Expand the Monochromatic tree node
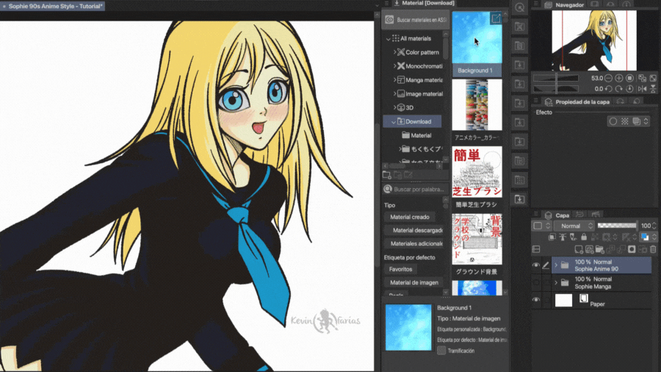 [x=394, y=66]
